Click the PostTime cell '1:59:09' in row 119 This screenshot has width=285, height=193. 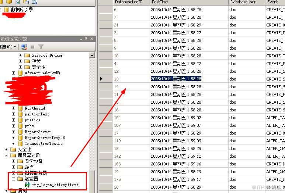(189, 141)
